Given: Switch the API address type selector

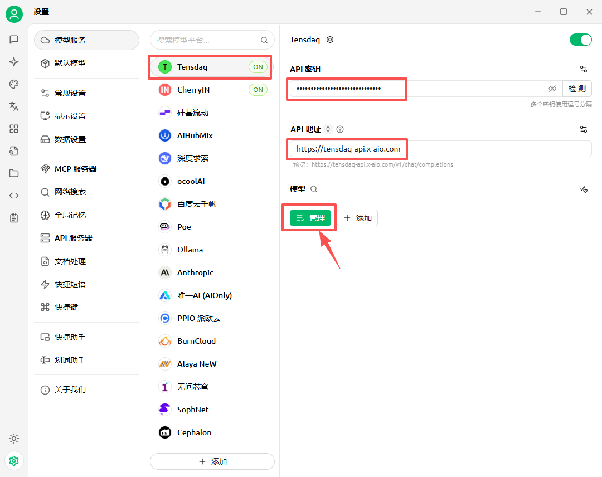Looking at the screenshot, I should [328, 129].
